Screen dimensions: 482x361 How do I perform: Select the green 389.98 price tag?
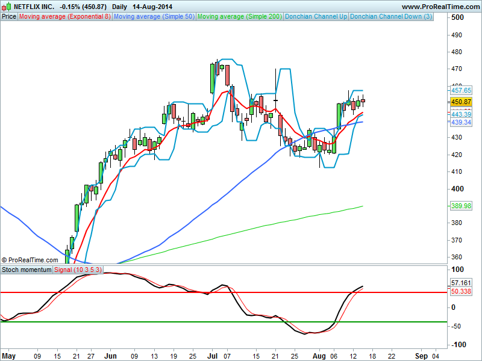tap(461, 206)
